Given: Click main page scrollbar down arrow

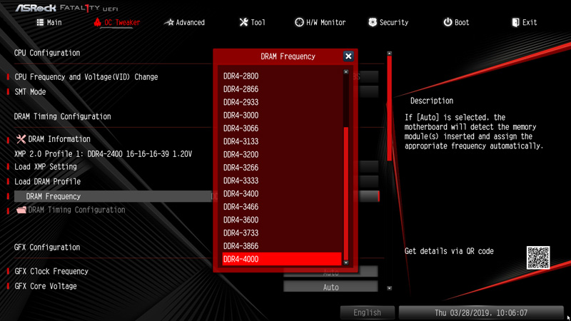Looking at the screenshot, I should tap(389, 288).
